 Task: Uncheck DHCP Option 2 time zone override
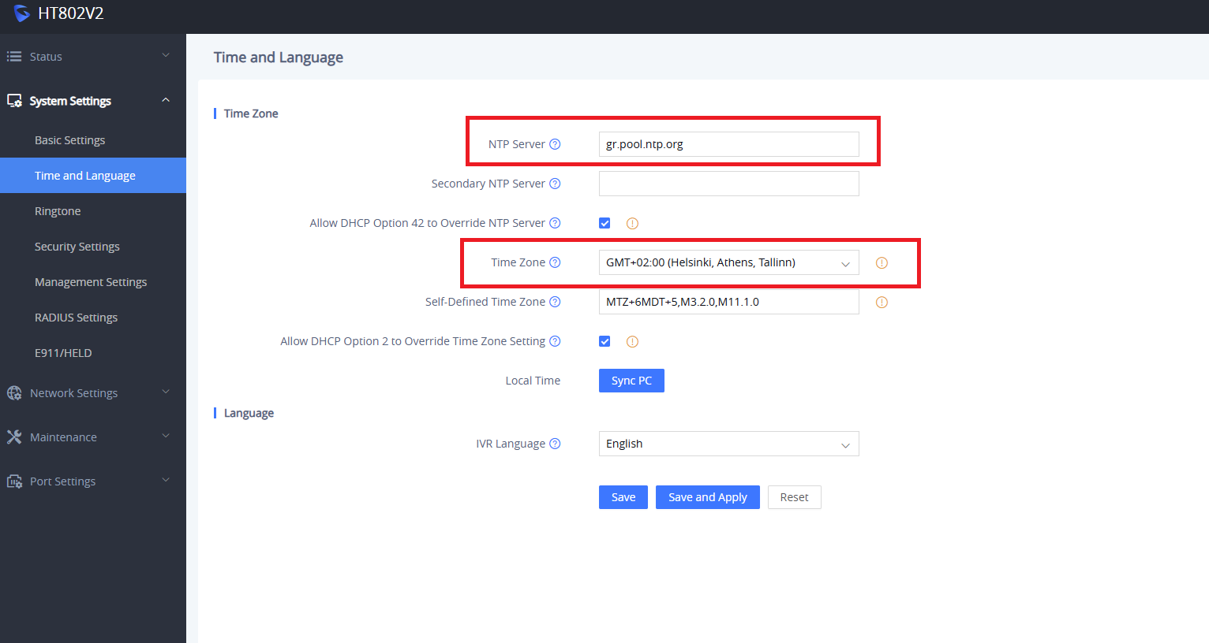coord(604,341)
